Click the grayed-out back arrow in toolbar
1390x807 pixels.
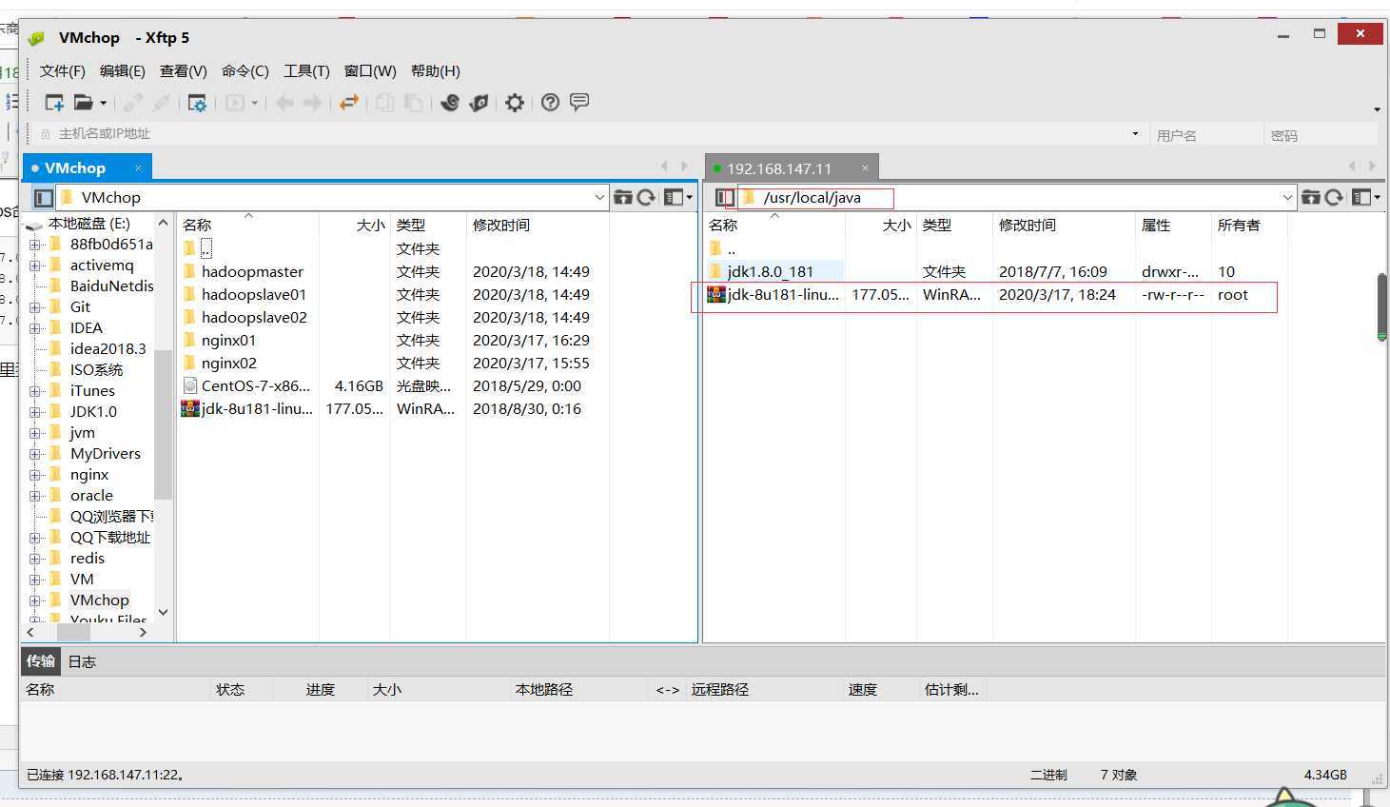click(284, 103)
